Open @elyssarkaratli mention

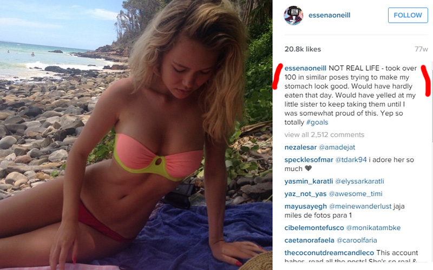tap(359, 181)
